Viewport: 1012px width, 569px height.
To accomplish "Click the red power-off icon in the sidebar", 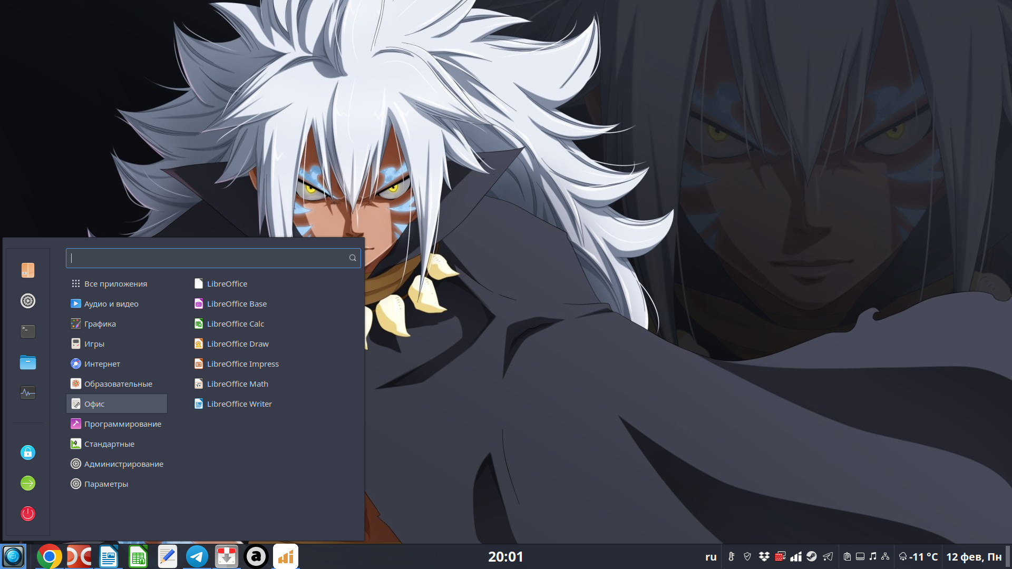I will click(28, 514).
